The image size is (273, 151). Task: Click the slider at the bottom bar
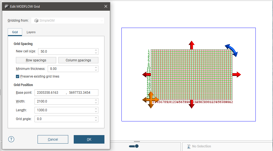pyautogui.click(x=134, y=146)
